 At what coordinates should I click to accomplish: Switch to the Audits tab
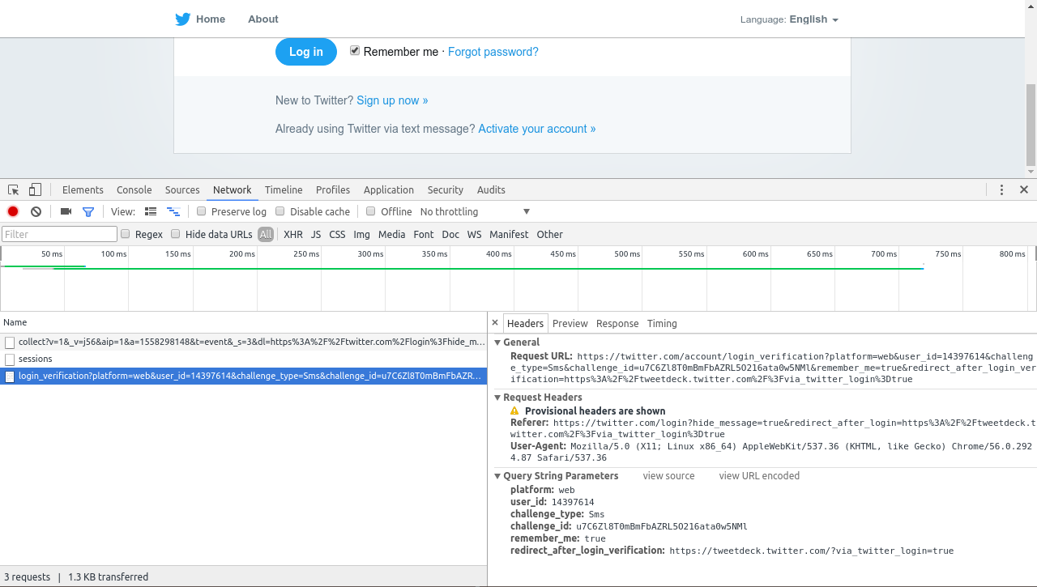pos(491,189)
